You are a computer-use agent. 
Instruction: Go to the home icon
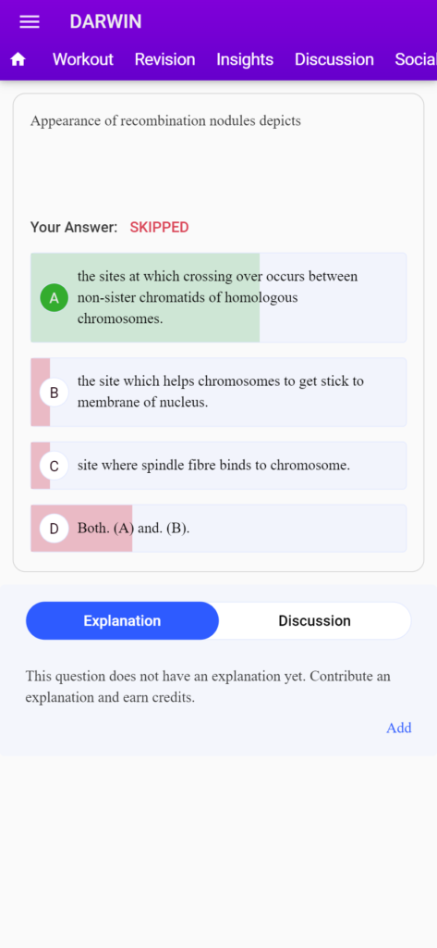18,59
